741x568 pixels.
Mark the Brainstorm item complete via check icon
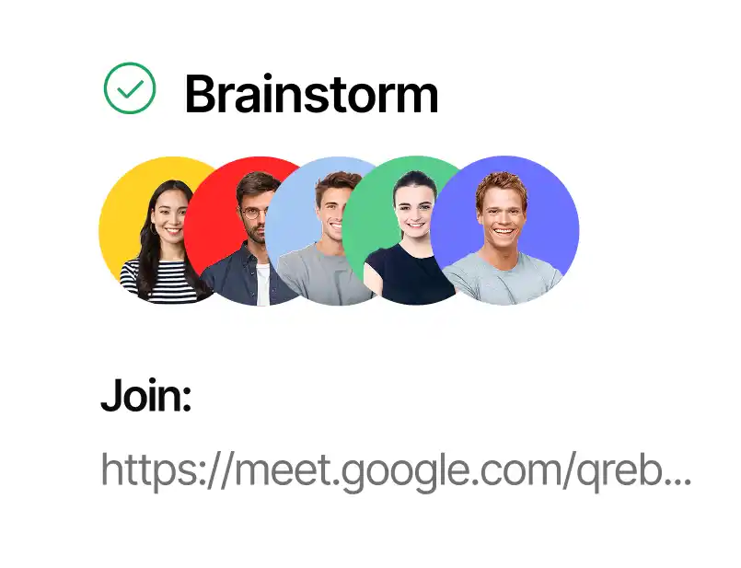(130, 87)
